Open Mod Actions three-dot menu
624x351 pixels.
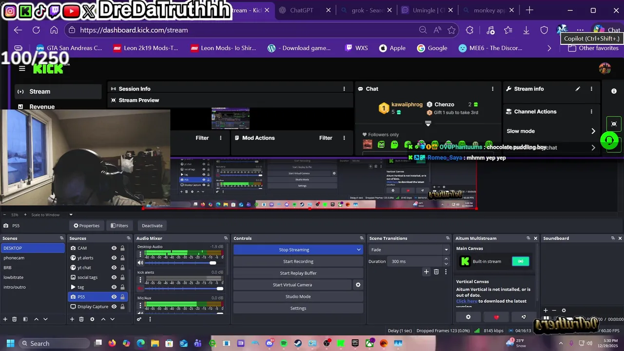[x=344, y=138]
